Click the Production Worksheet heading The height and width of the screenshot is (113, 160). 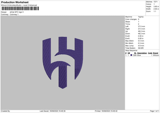15,2
